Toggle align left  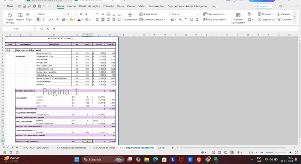98,20
